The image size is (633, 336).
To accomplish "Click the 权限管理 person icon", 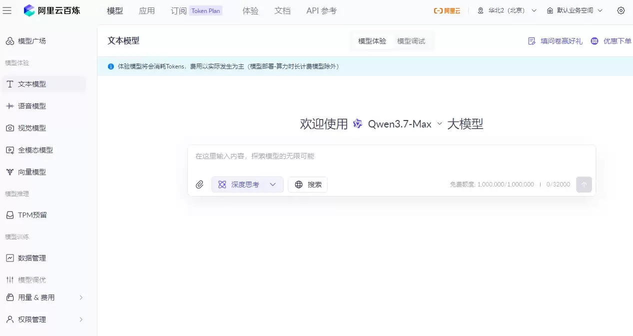I will tap(10, 319).
